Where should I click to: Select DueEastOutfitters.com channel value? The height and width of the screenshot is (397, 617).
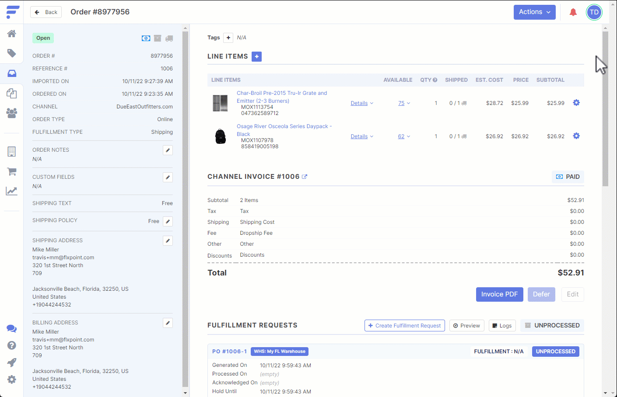[144, 107]
